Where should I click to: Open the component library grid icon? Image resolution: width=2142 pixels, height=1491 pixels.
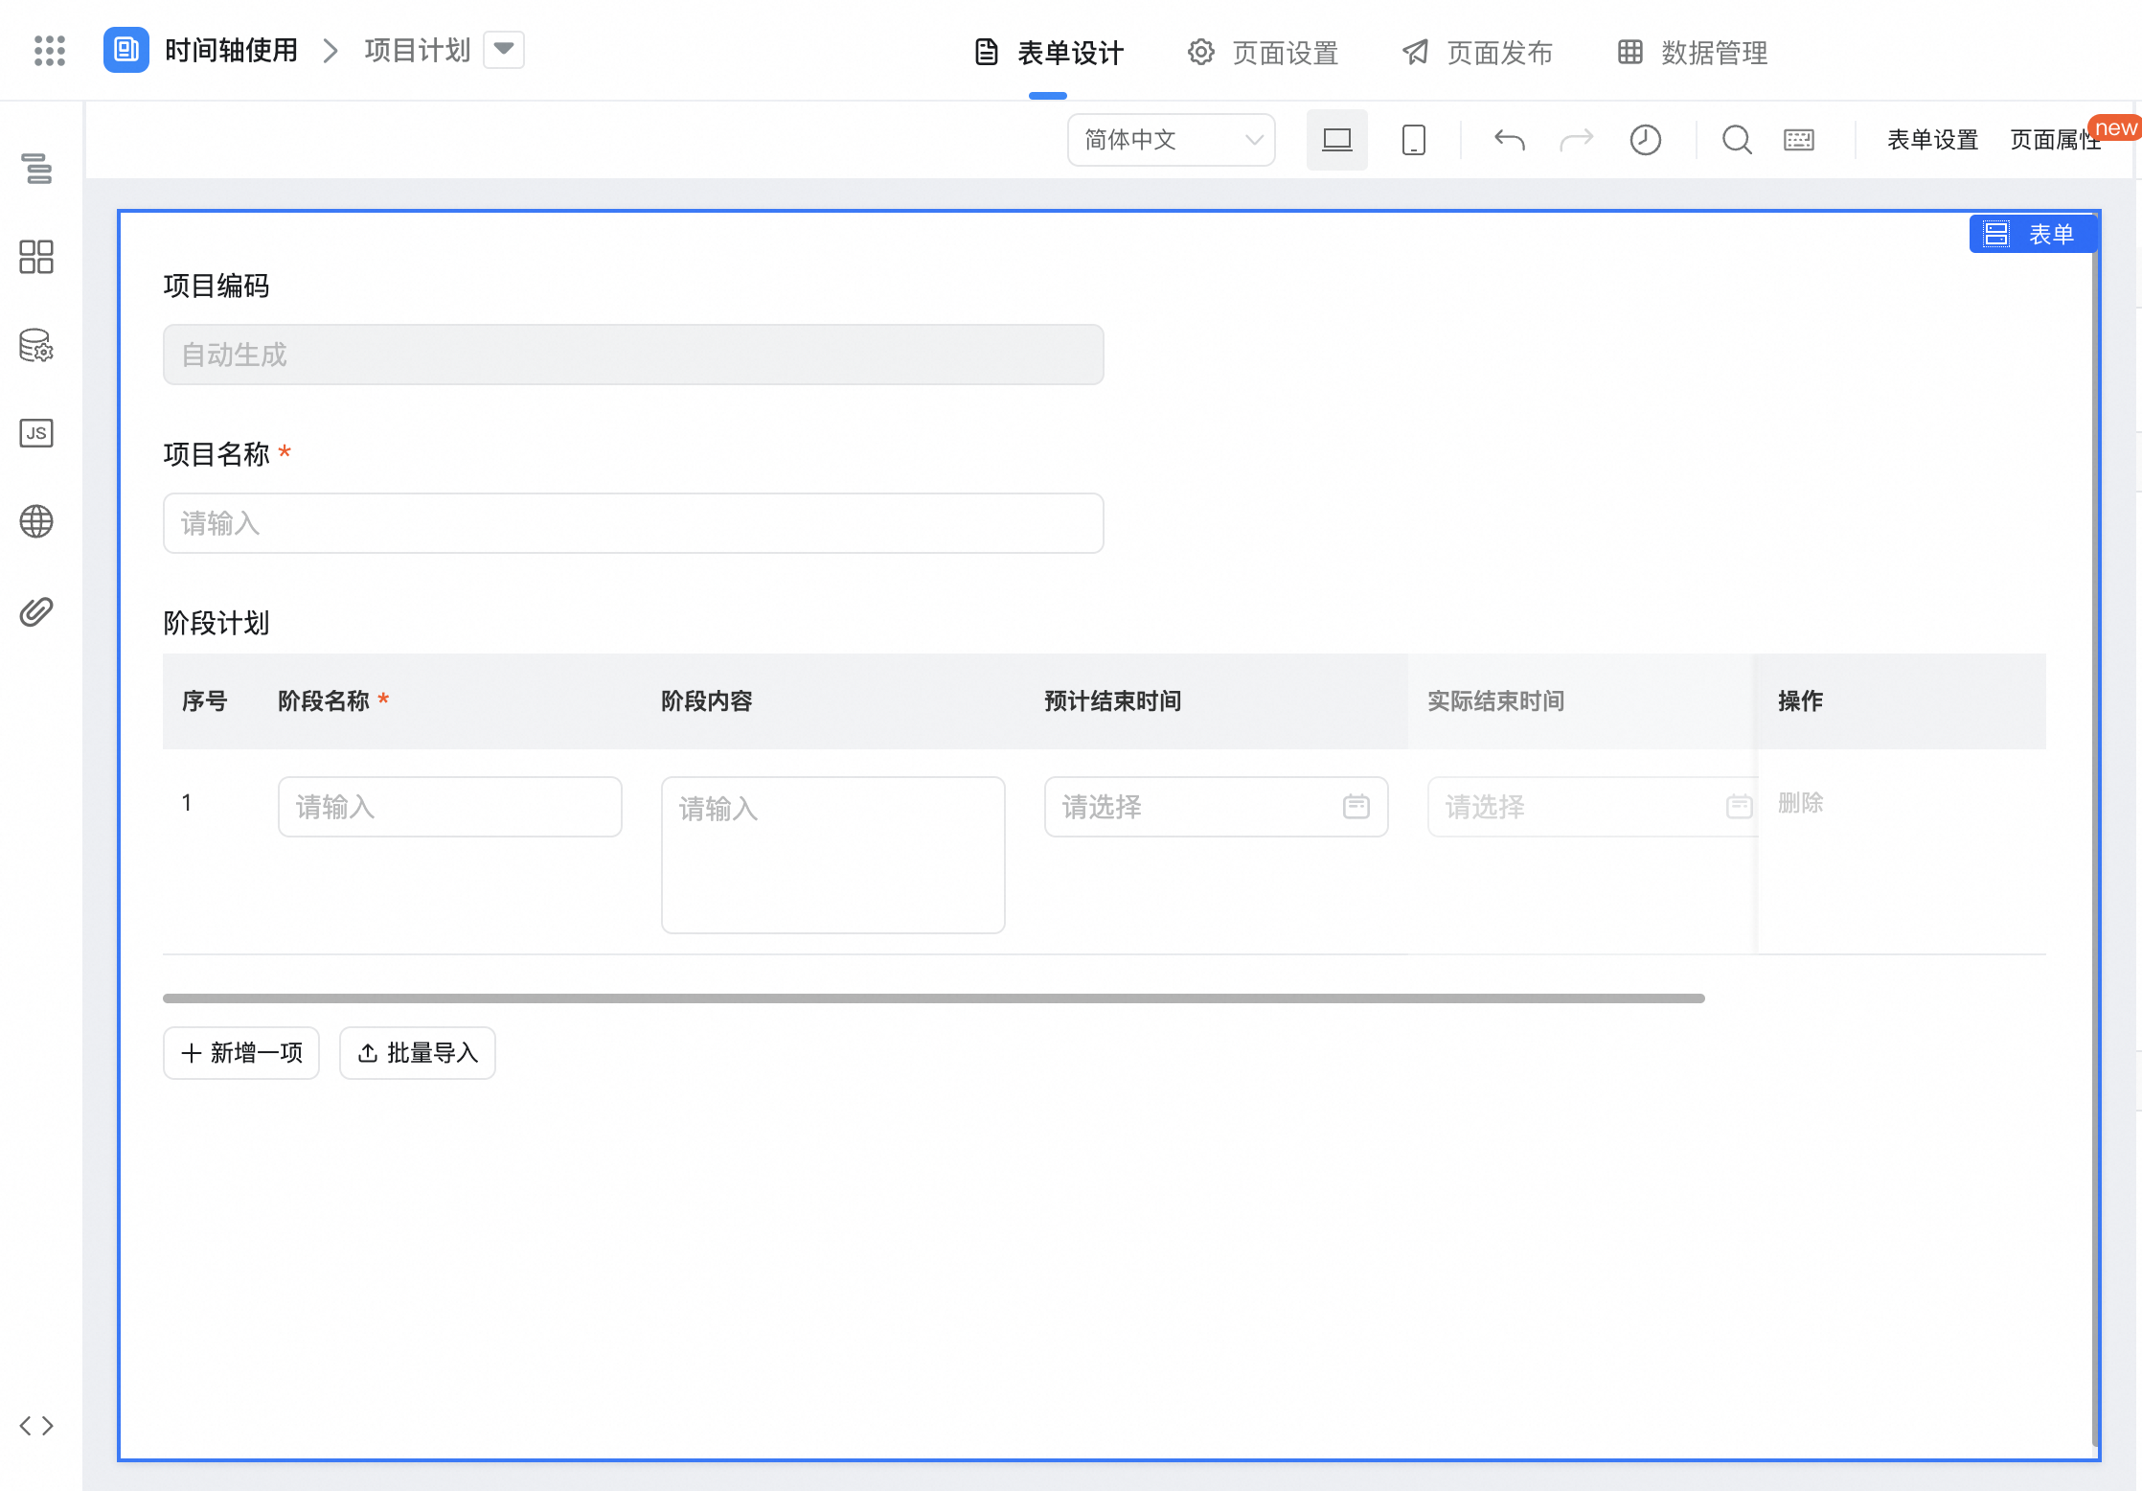click(36, 257)
